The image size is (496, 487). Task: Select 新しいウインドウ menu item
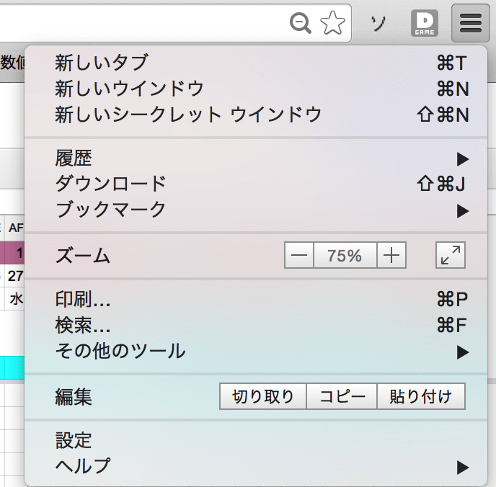click(256, 89)
